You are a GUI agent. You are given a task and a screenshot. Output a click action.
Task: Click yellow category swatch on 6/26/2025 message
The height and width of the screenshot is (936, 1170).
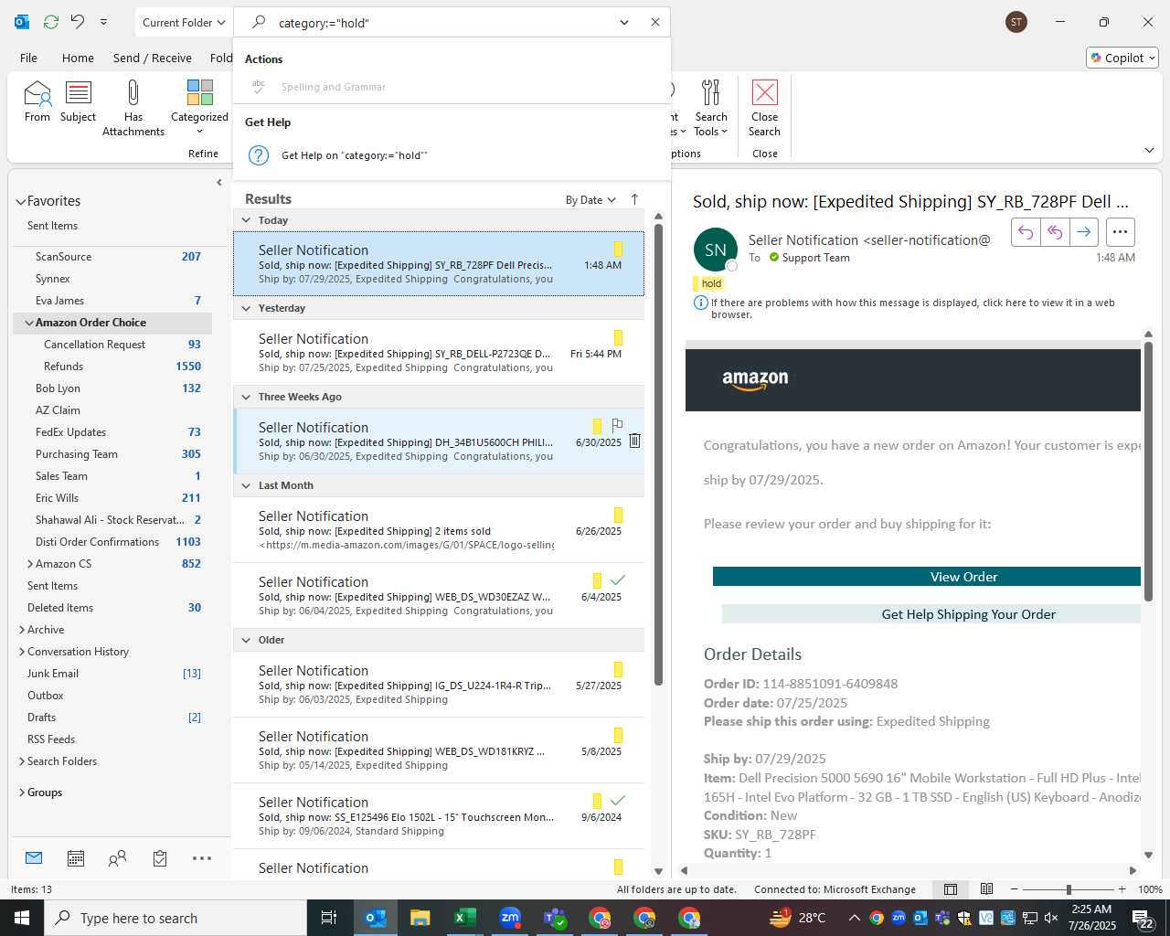[618, 515]
